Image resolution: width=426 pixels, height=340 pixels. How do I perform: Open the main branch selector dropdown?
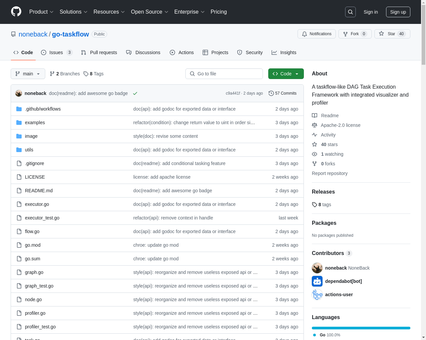[x=28, y=74]
